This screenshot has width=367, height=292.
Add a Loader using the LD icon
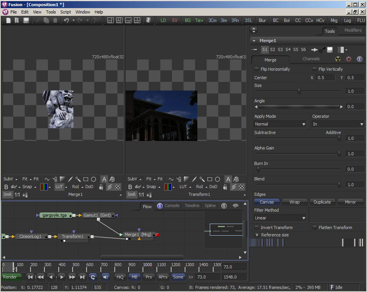163,20
